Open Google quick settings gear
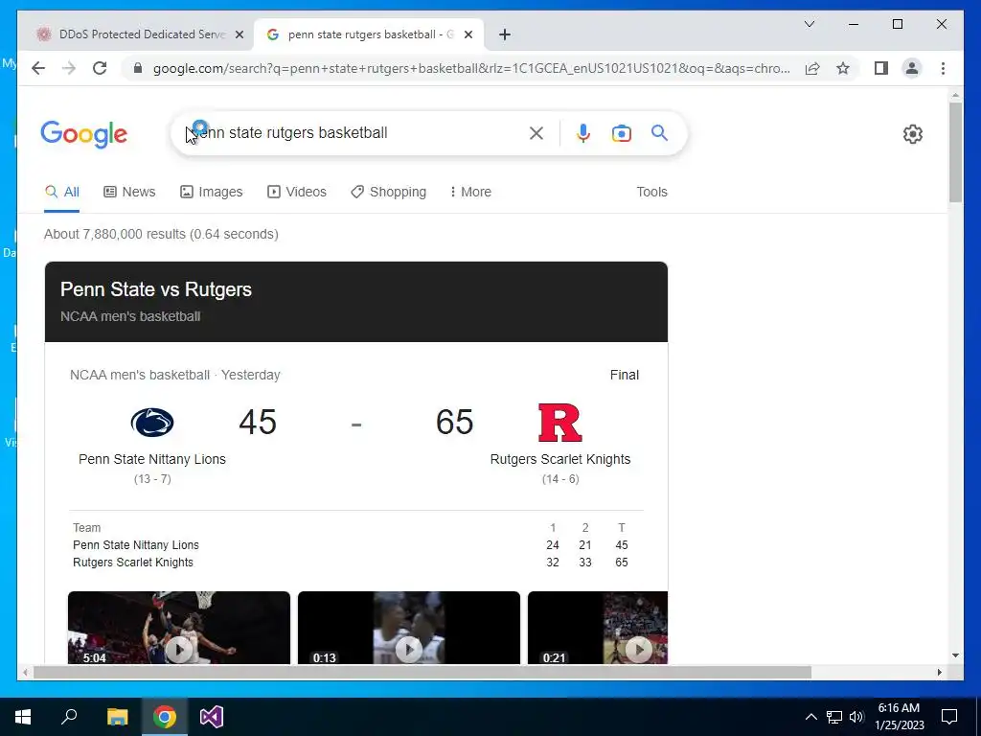The image size is (981, 736). point(913,134)
